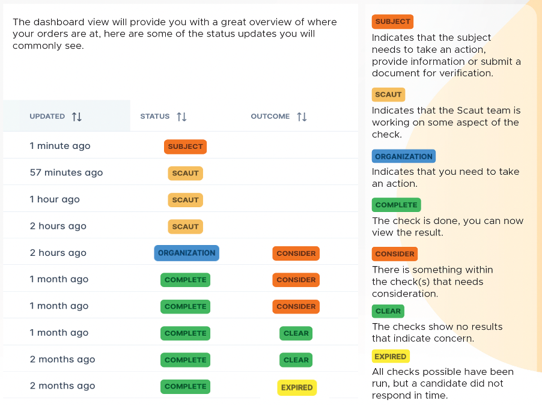Open the order updated 1 minute ago
The image size is (542, 406).
coord(180,145)
